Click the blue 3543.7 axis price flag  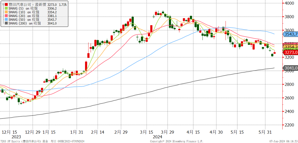pyautogui.click(x=290, y=34)
